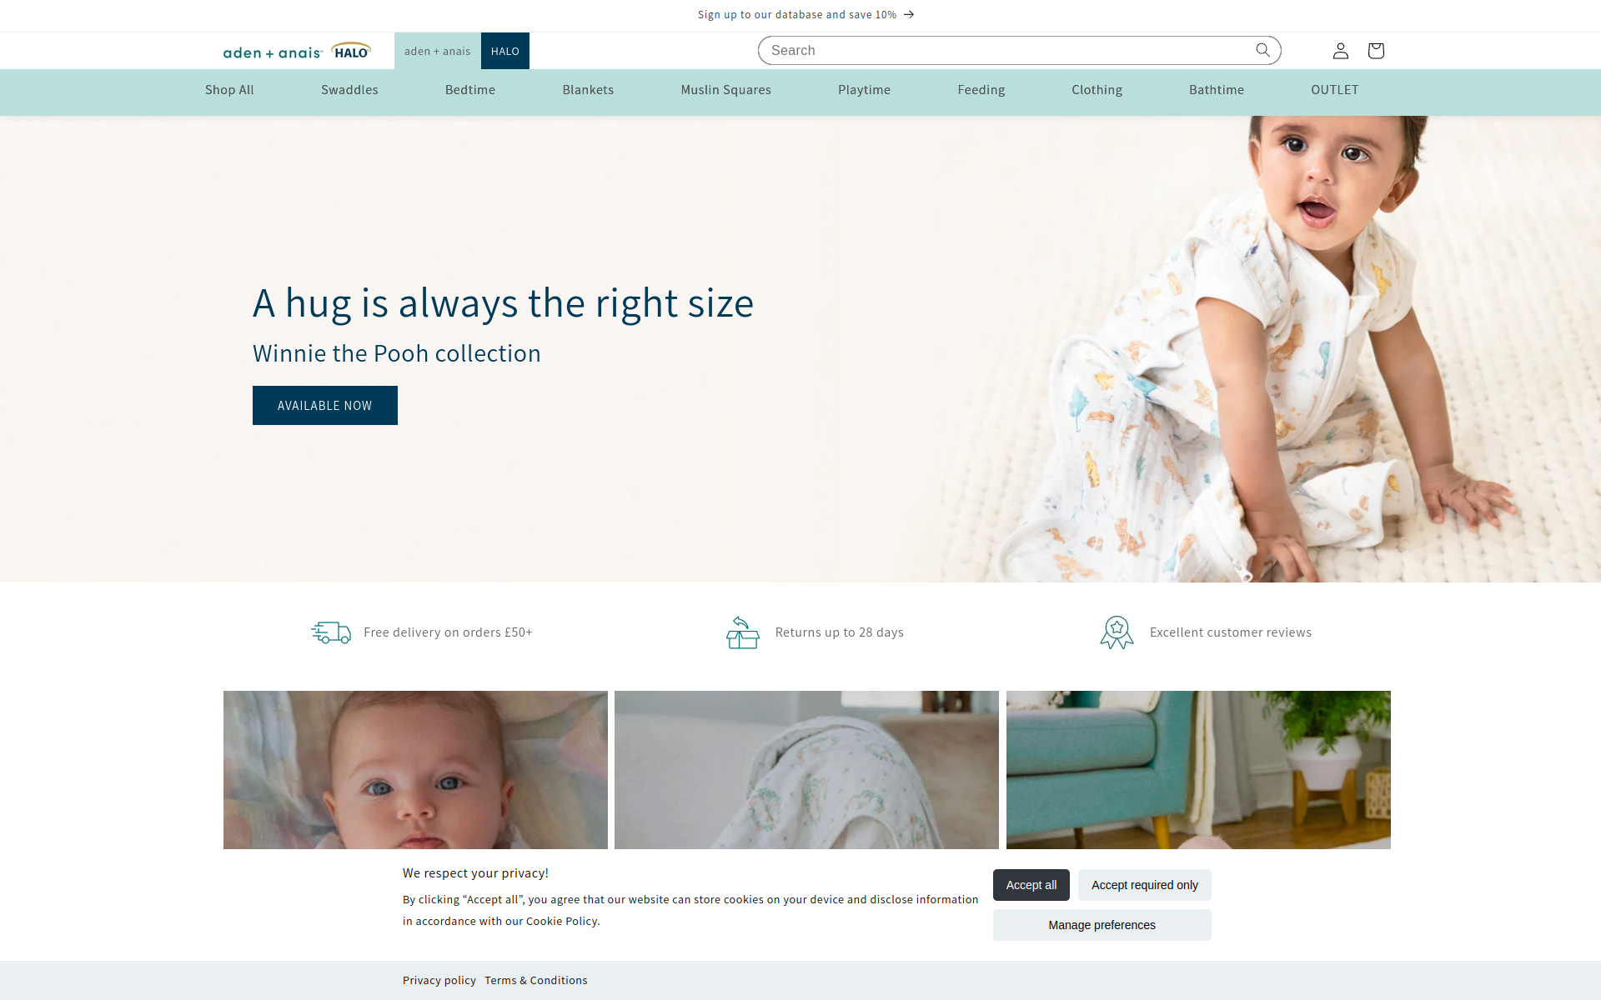Choose Accept required only

(x=1144, y=885)
